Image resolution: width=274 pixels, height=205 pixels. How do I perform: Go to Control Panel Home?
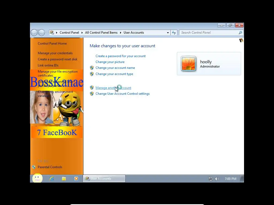coord(52,44)
